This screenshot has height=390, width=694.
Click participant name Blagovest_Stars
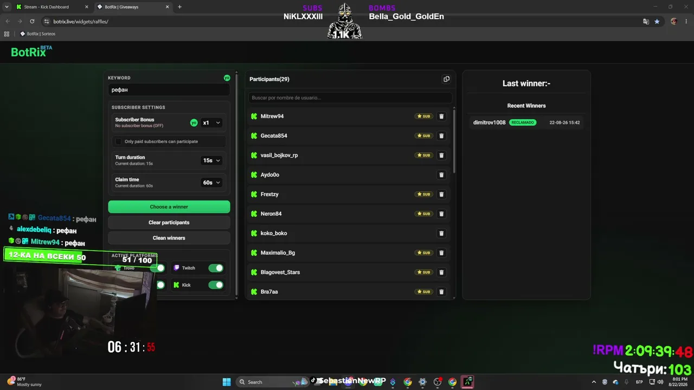click(x=280, y=272)
